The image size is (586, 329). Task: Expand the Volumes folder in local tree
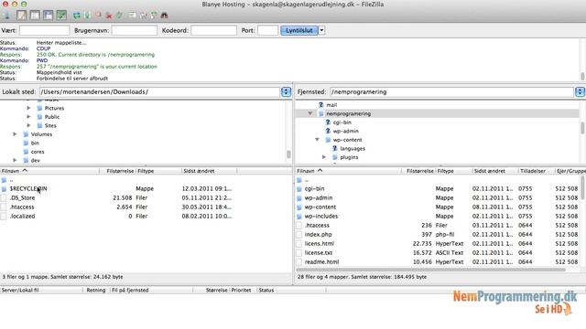pyautogui.click(x=15, y=134)
